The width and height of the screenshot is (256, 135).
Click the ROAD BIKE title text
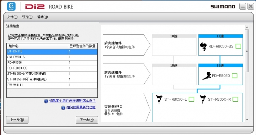[x=61, y=7]
